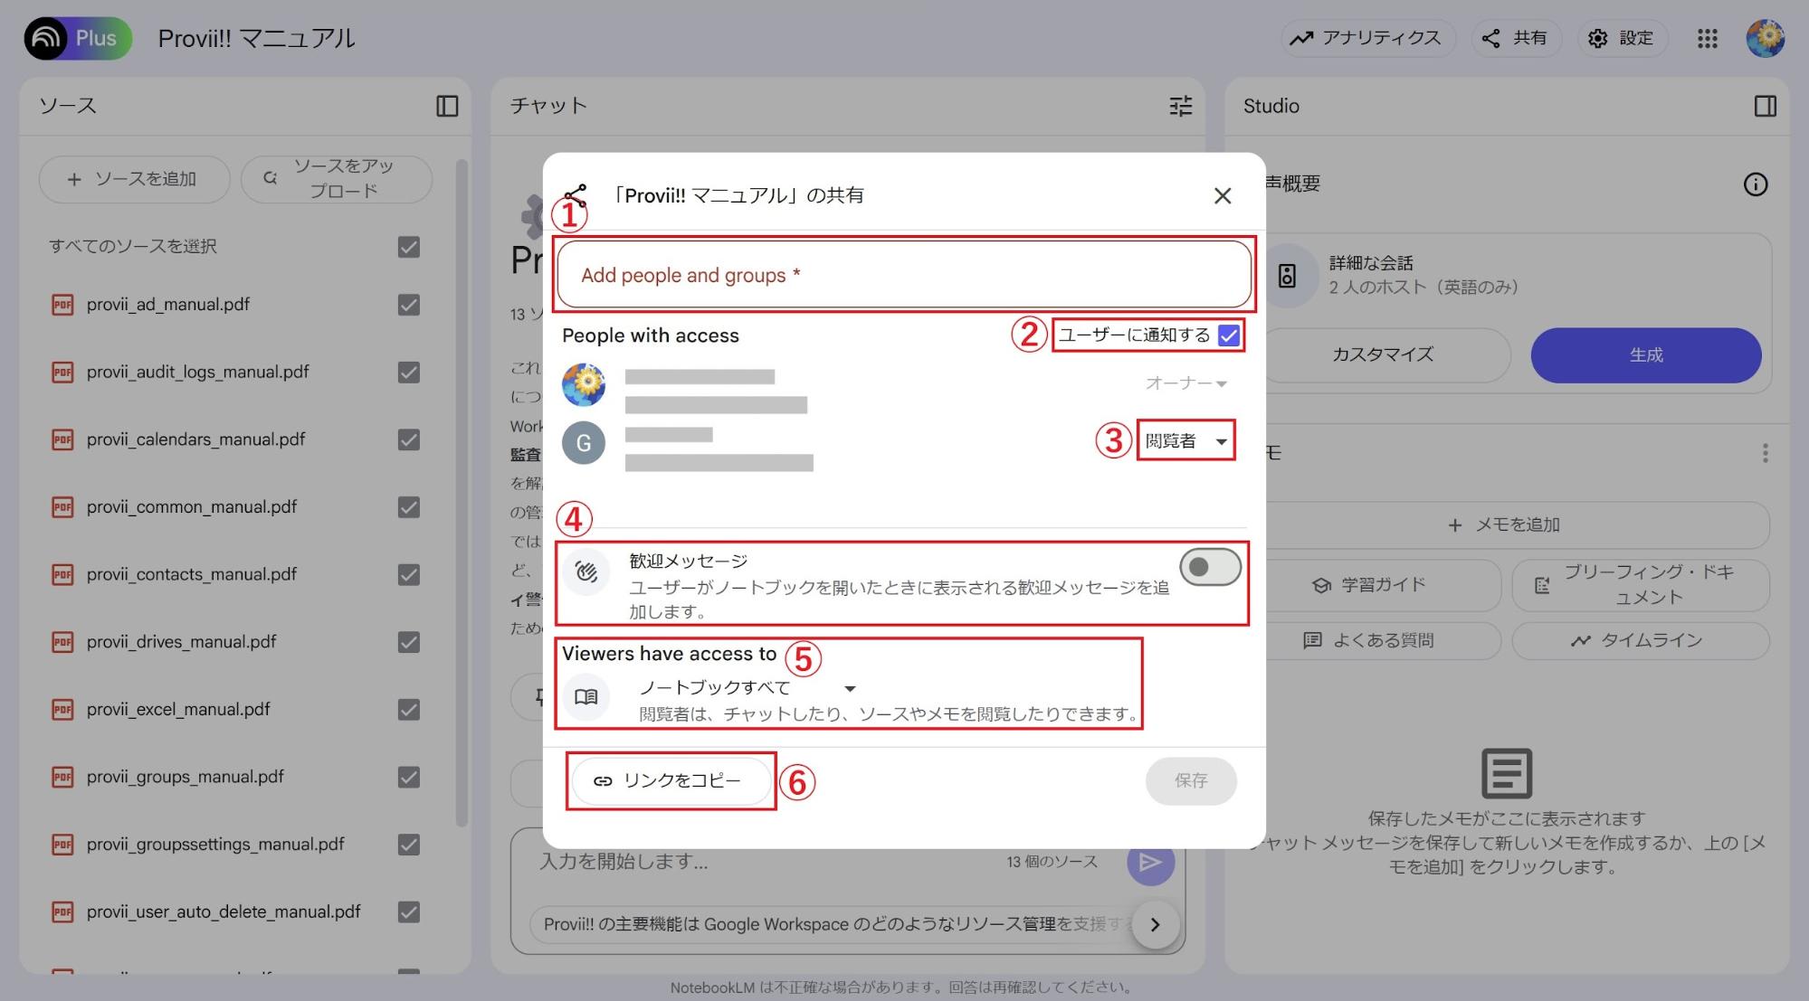This screenshot has width=1809, height=1001.
Task: Uncheck provii_calendars_manual.pdf source
Action: (x=408, y=439)
